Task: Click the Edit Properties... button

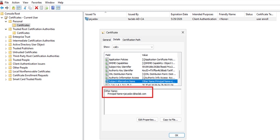Action: (147, 120)
